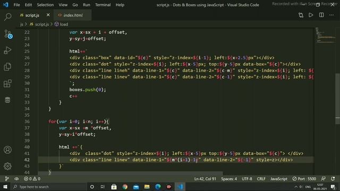340x191 pixels.
Task: Click the eye watch icon in status bar
Action: point(16,179)
